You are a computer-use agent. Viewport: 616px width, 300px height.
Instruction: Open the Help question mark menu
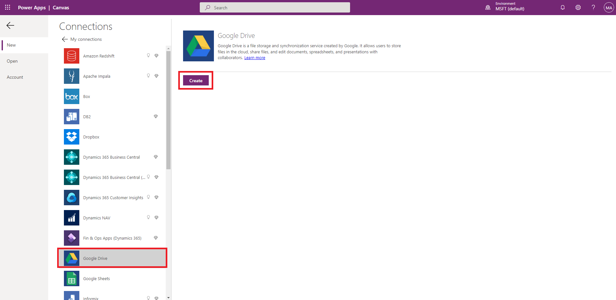(x=593, y=7)
